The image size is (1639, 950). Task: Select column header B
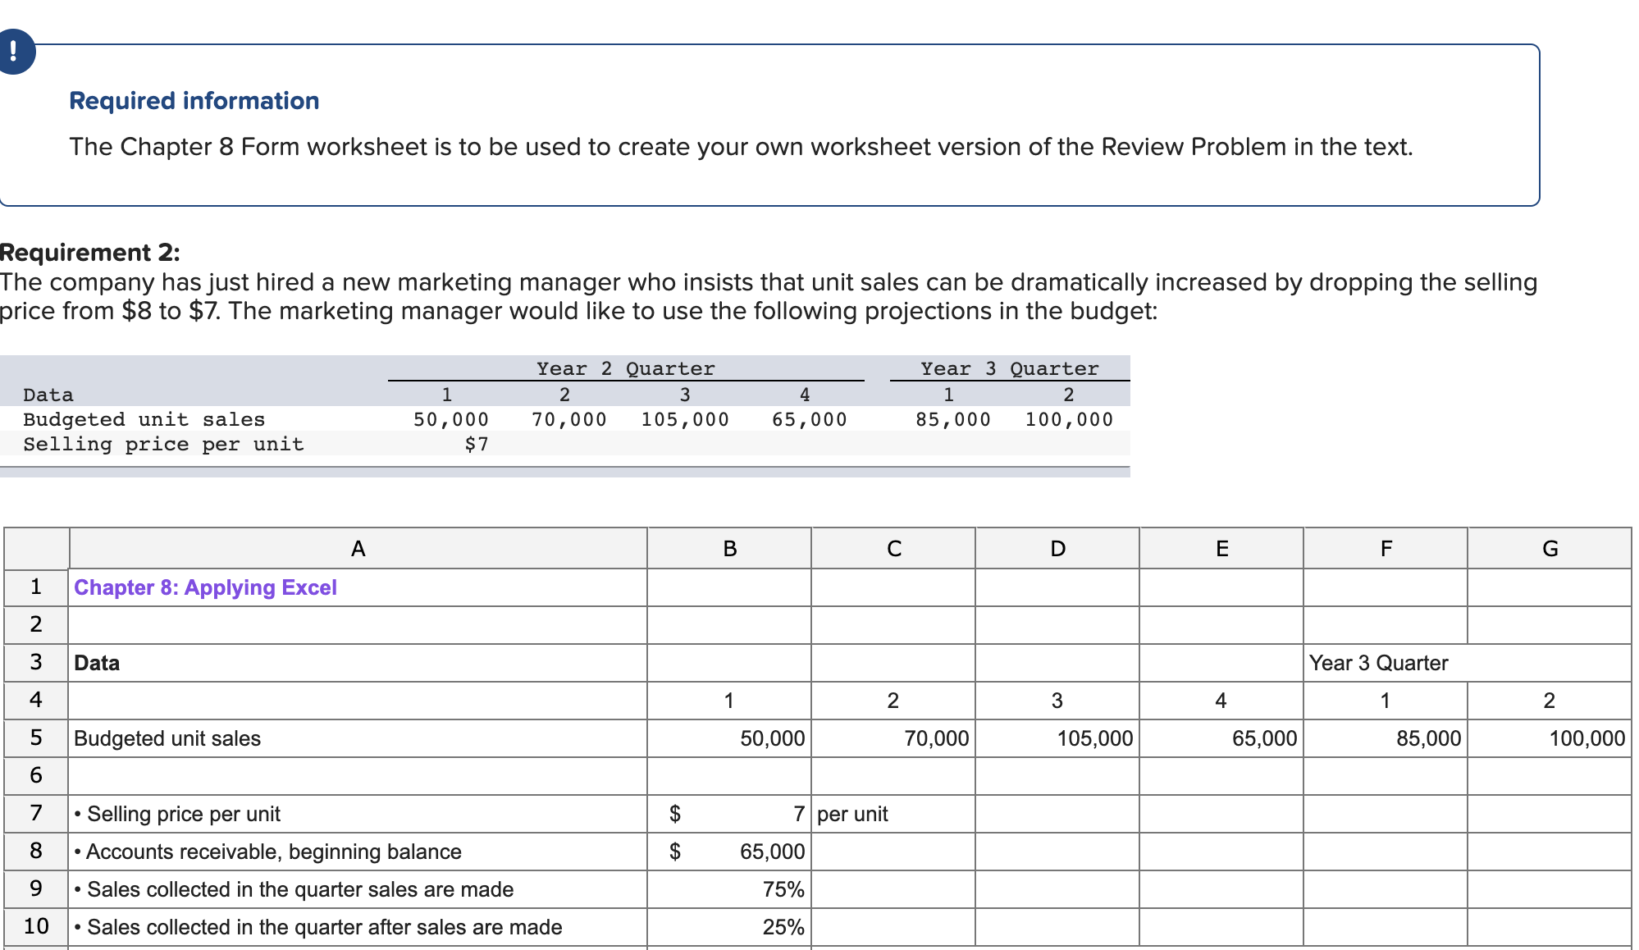(x=728, y=548)
